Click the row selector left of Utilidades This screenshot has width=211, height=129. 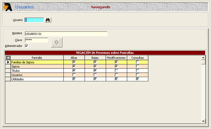pyautogui.click(x=8, y=79)
